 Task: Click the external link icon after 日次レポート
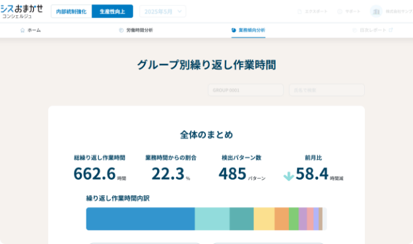tap(391, 30)
